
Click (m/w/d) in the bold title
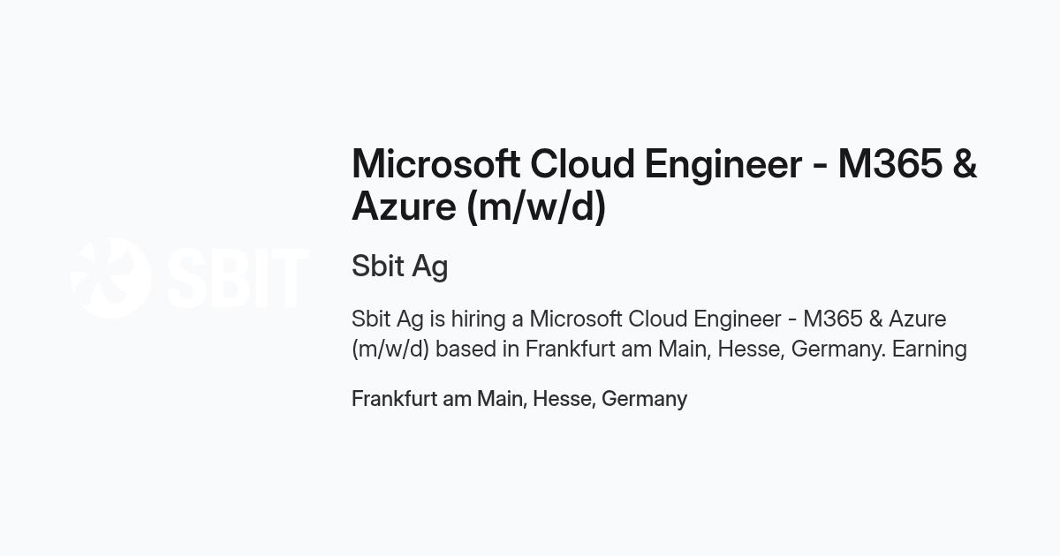coord(535,207)
